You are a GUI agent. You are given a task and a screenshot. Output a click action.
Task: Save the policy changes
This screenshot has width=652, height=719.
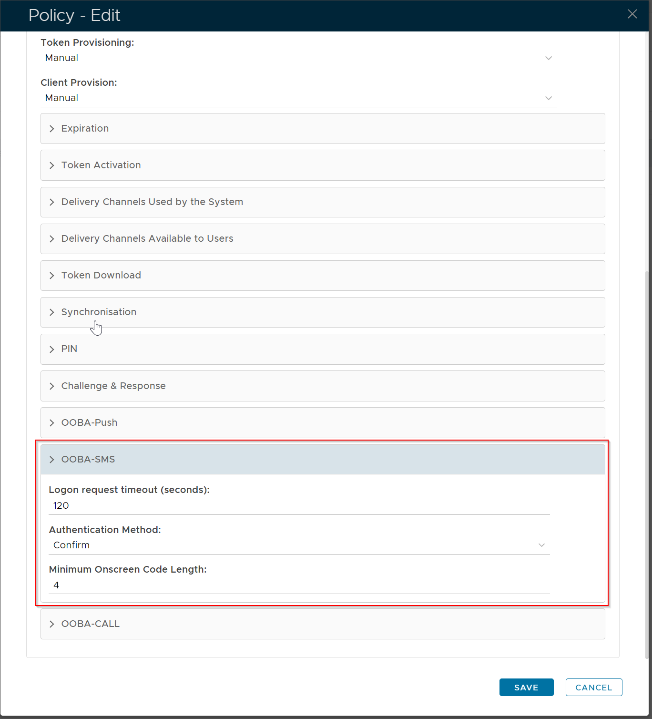[x=526, y=688]
